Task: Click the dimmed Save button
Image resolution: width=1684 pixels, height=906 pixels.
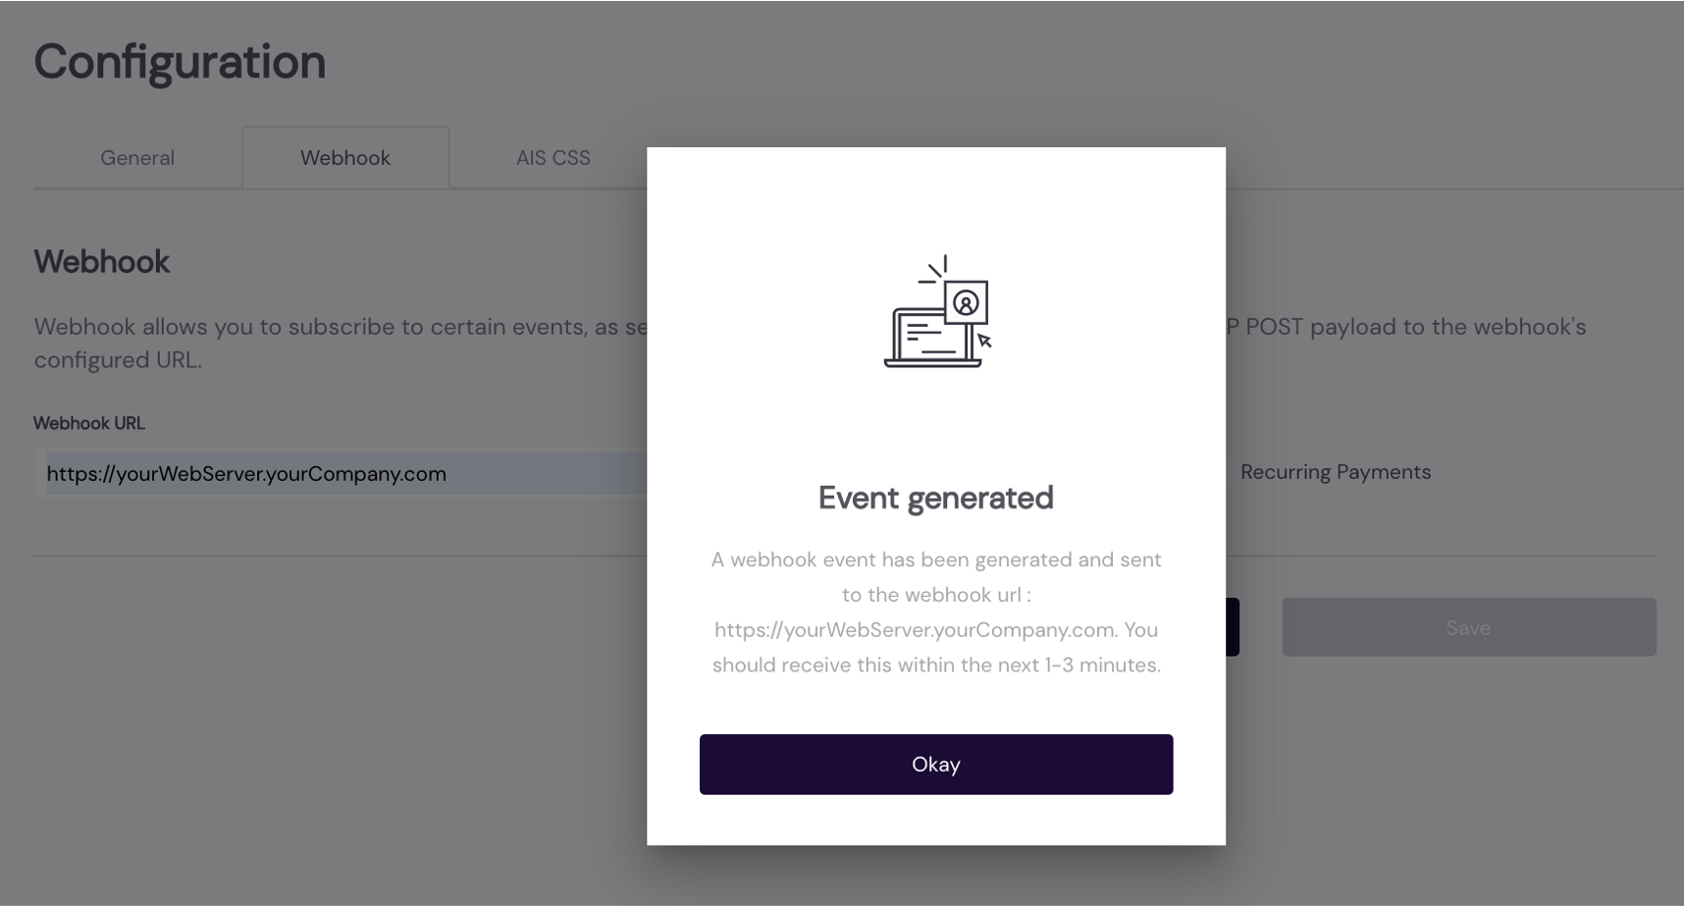Action: tap(1468, 627)
